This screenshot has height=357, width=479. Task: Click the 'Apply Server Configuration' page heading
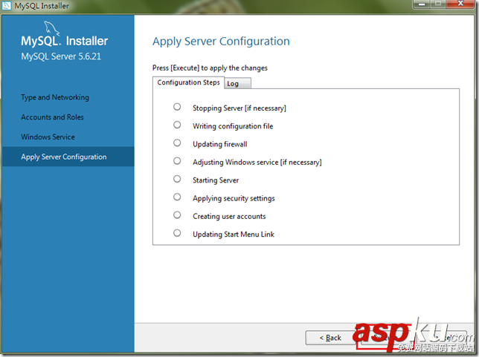(x=221, y=42)
